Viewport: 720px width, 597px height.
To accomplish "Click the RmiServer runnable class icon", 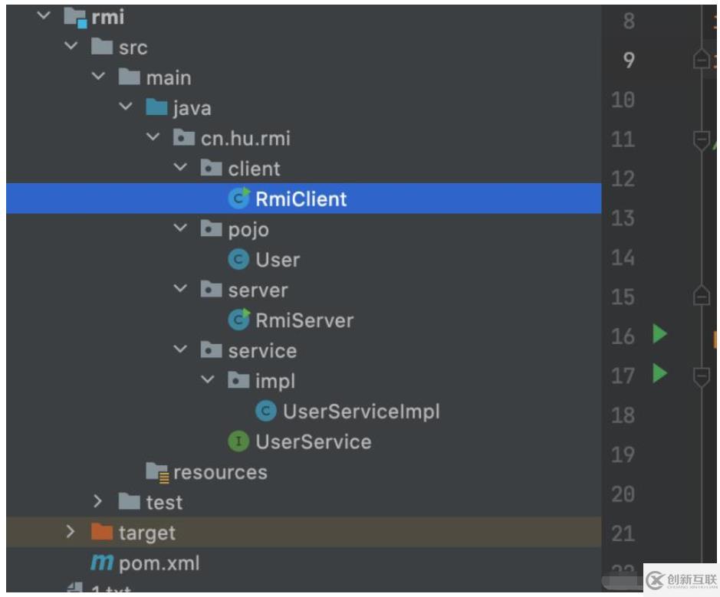I will [239, 320].
